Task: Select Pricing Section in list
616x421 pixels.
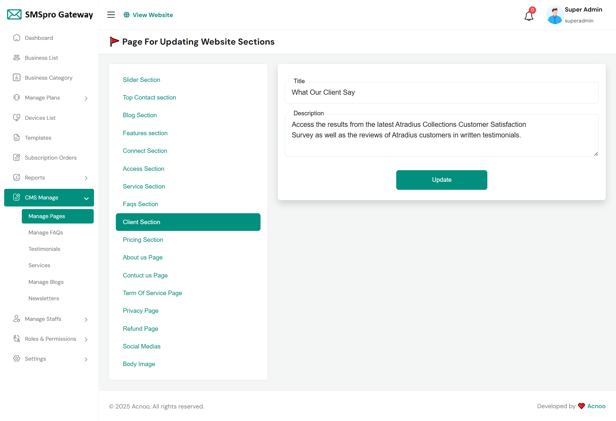Action: (x=143, y=240)
